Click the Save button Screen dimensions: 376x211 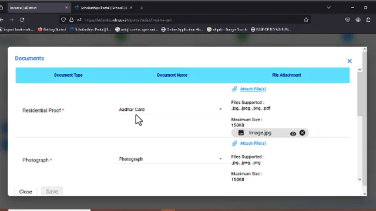(x=52, y=192)
